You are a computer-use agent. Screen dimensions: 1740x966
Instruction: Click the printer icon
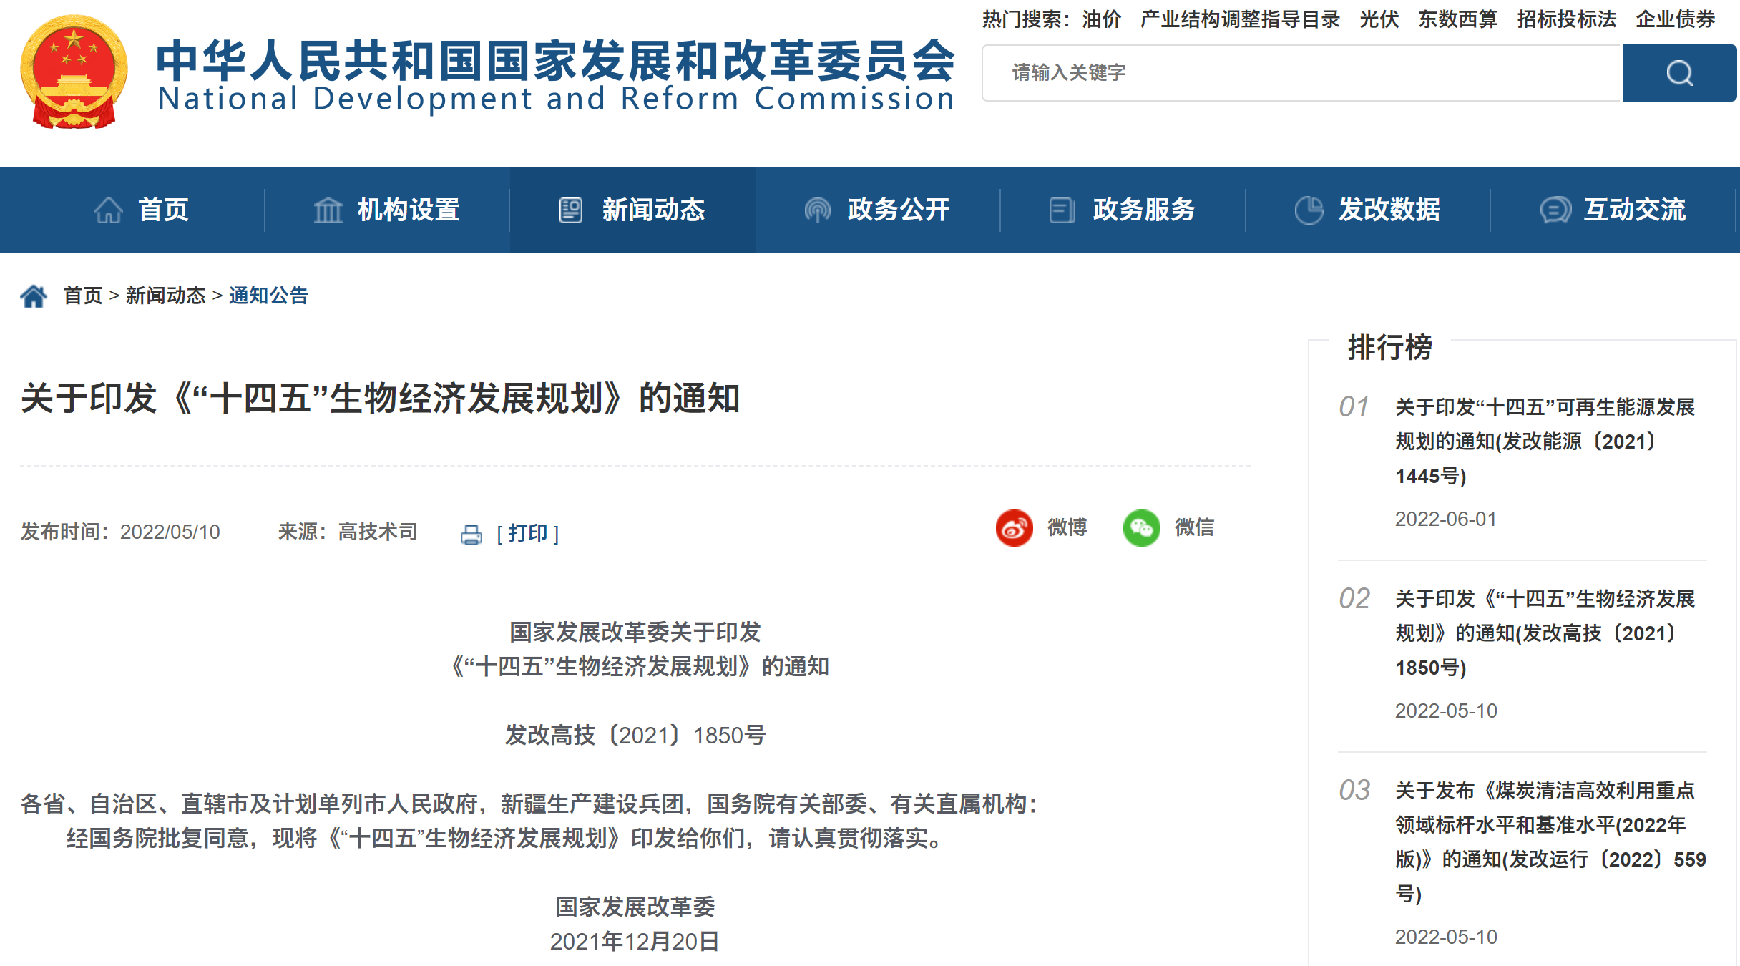click(x=471, y=535)
